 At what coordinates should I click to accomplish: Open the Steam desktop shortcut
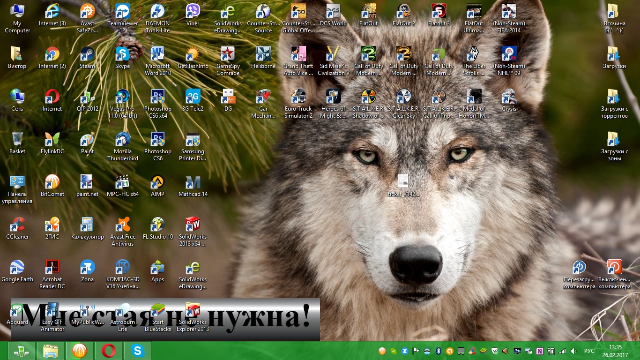87,54
